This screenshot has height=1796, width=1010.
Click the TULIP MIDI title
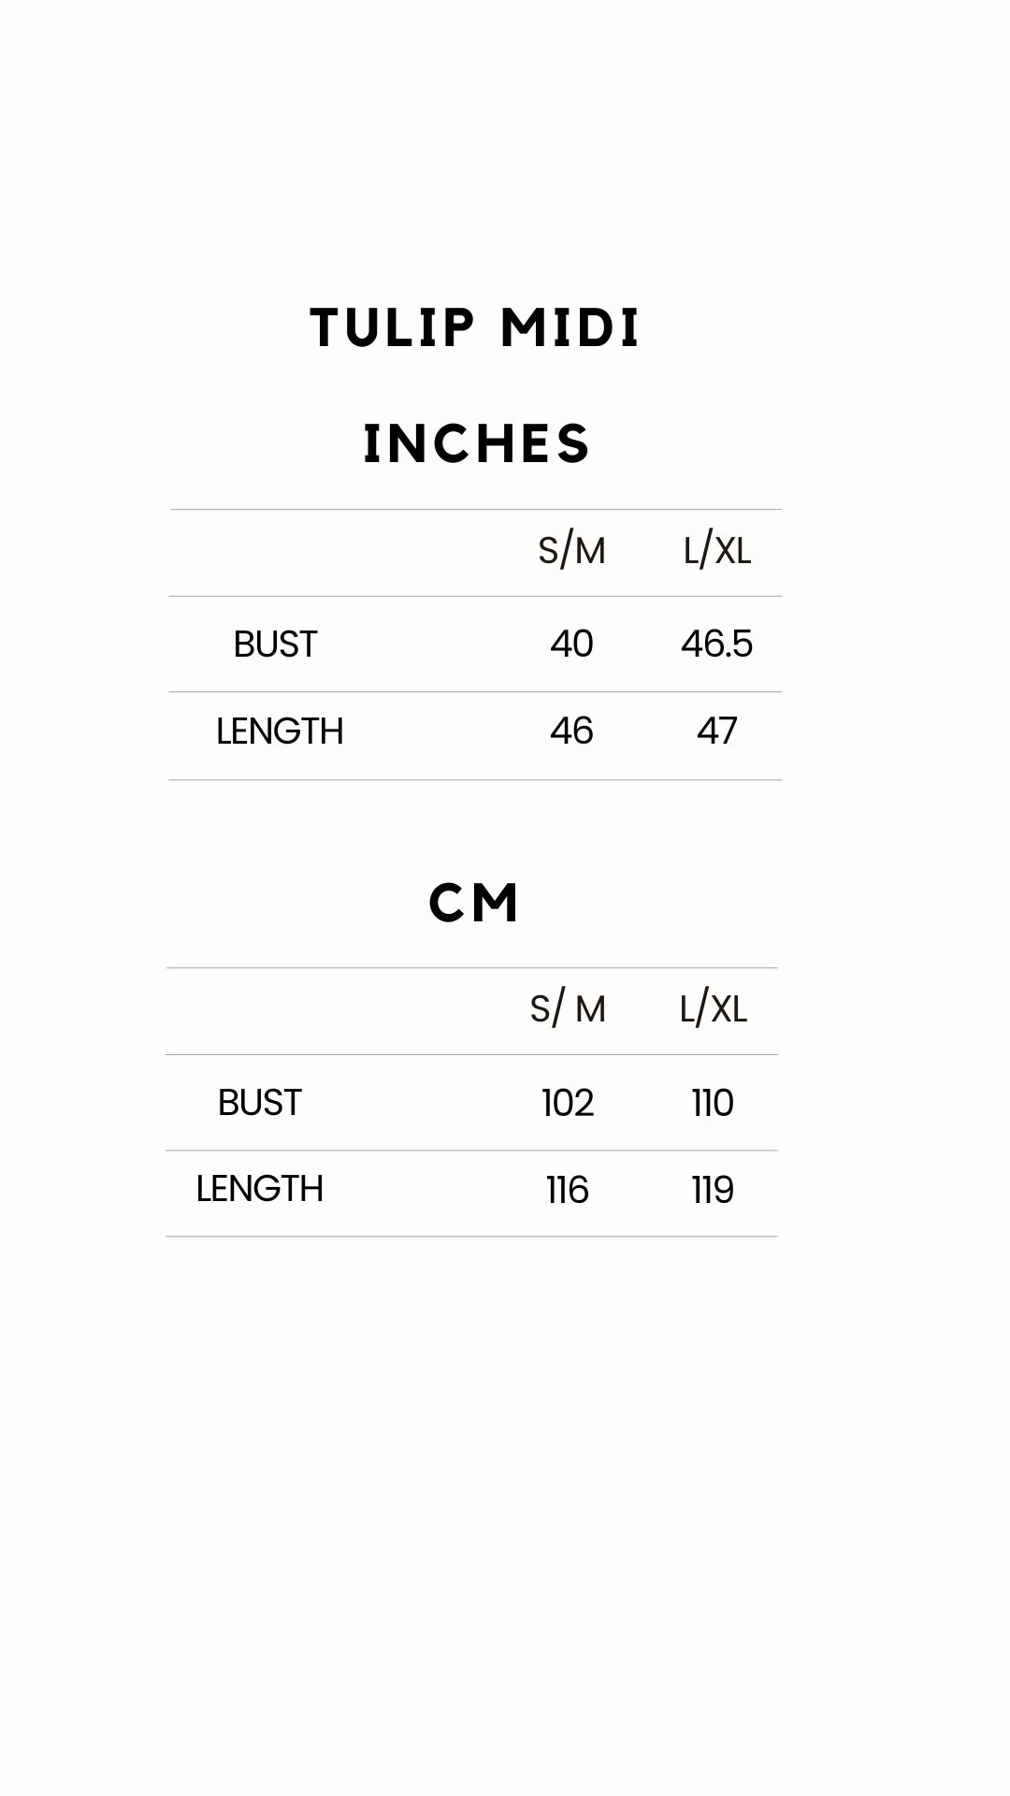point(475,328)
